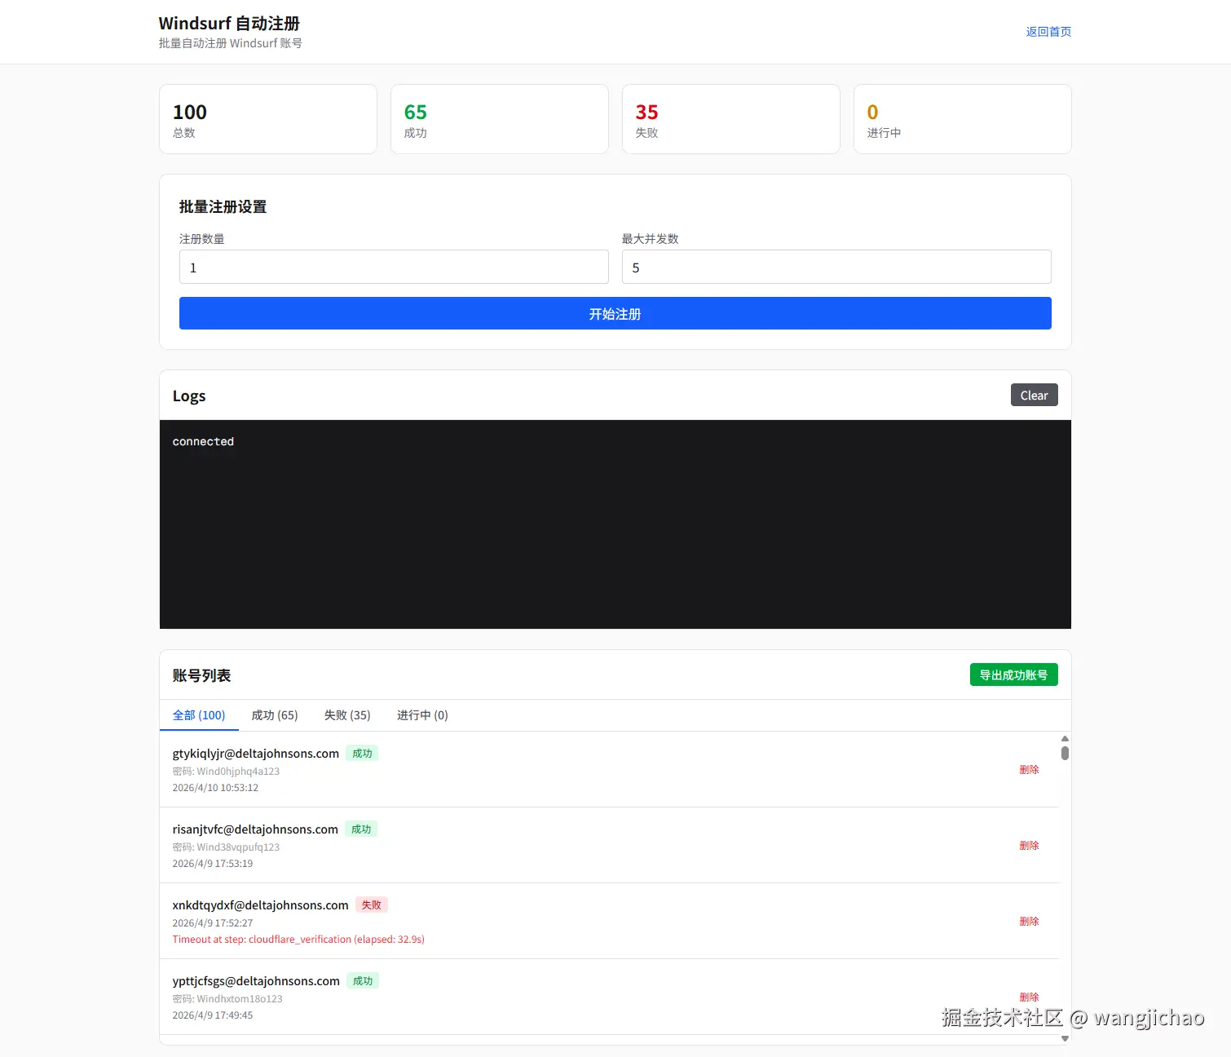Delete the ypttjcfsgs@deltajohnsons.com account entry
The height and width of the screenshot is (1057, 1231).
click(x=1029, y=996)
